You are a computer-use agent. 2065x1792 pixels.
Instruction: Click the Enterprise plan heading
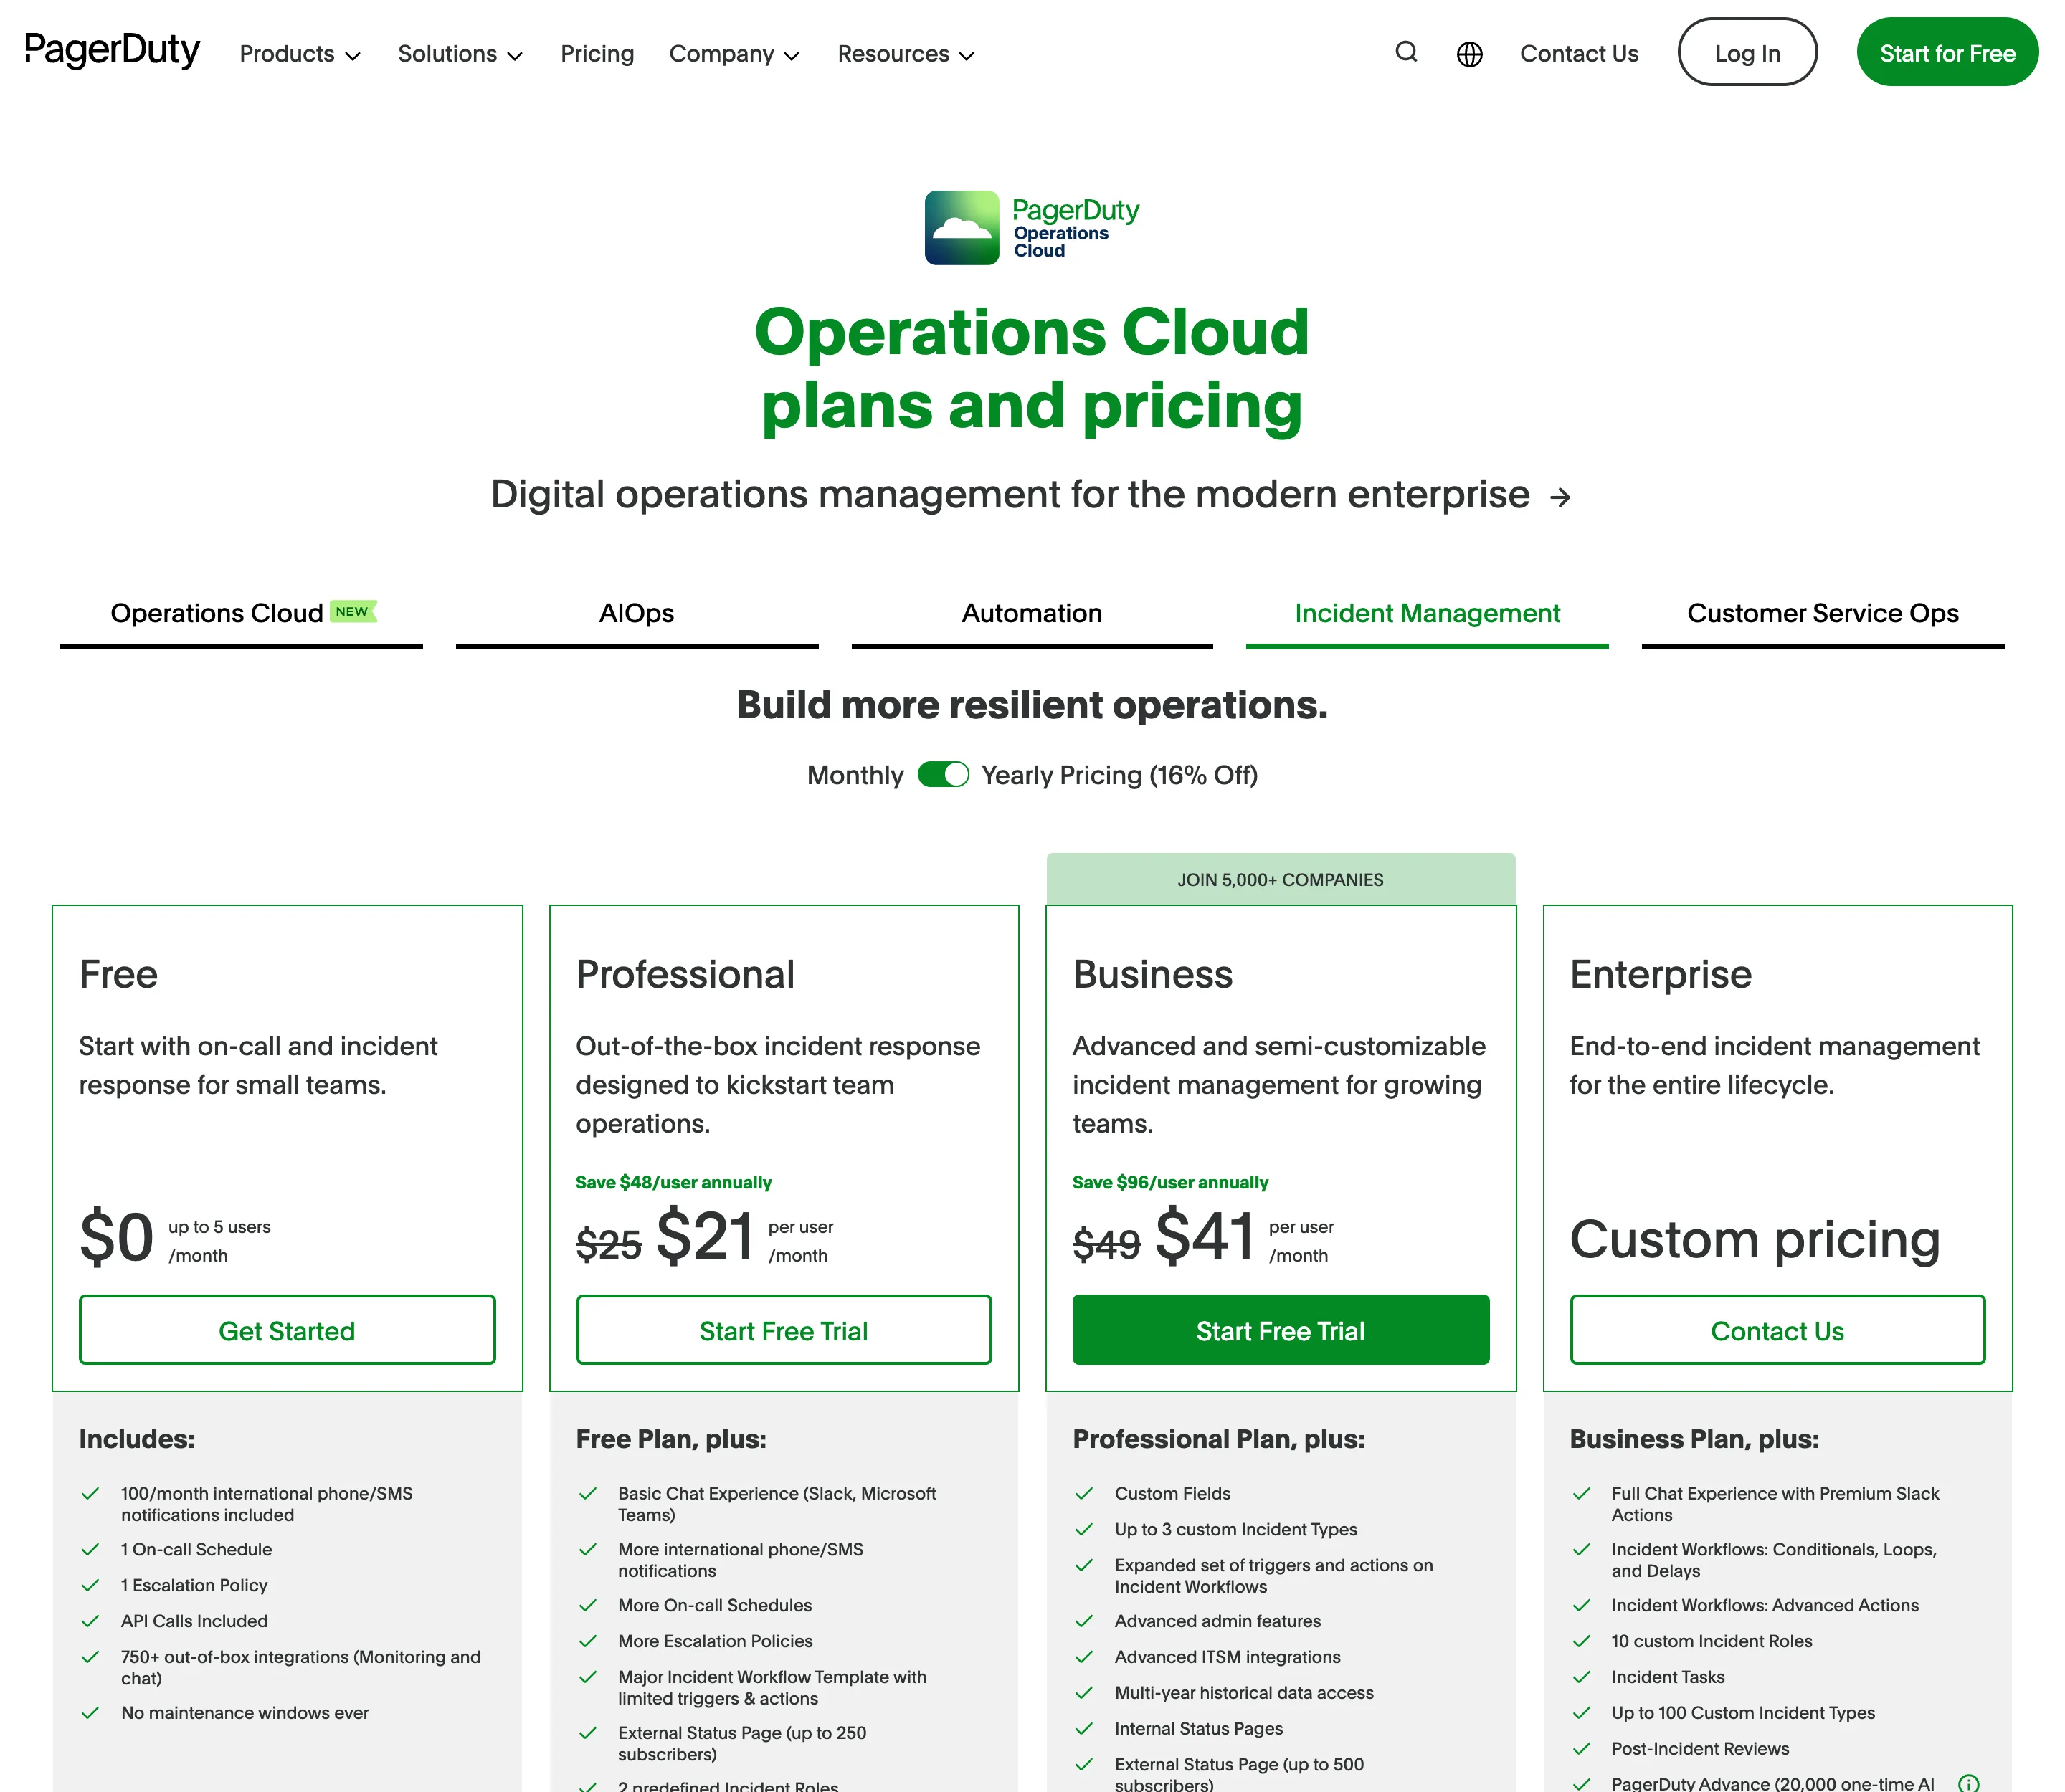(1661, 975)
